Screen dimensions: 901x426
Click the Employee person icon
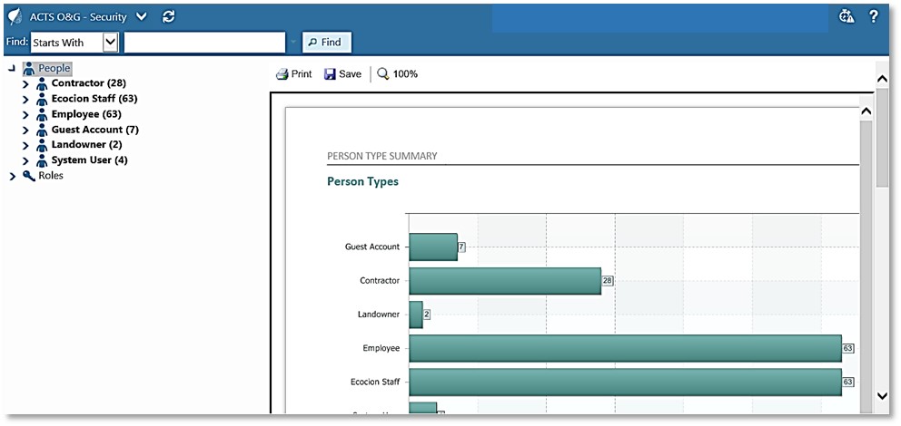click(42, 115)
